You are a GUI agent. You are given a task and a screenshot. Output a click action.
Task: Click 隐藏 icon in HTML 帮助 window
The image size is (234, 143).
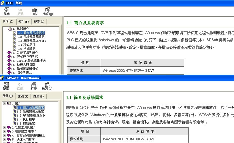6,10
